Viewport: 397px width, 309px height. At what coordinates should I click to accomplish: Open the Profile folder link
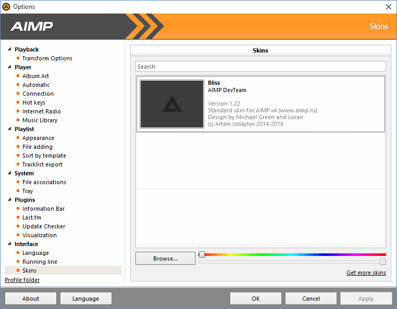coord(22,280)
